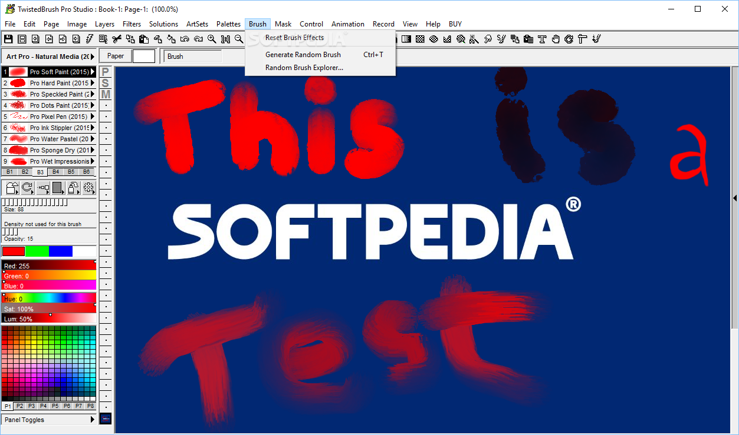The height and width of the screenshot is (435, 739).
Task: Click the paper texture pattern icon
Action: point(58,188)
